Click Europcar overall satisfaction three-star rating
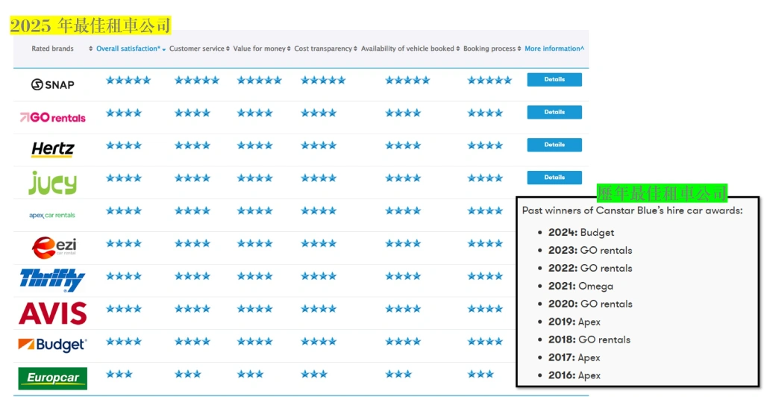The width and height of the screenshot is (764, 397). tap(119, 374)
